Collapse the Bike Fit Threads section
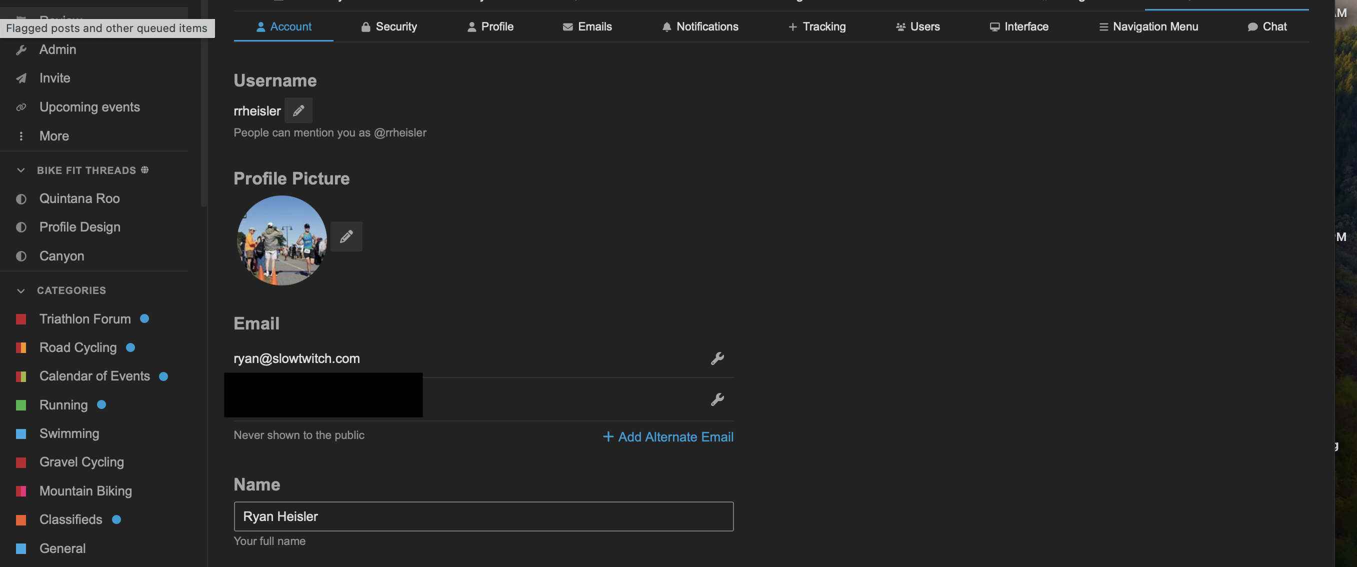The height and width of the screenshot is (567, 1357). [x=21, y=170]
